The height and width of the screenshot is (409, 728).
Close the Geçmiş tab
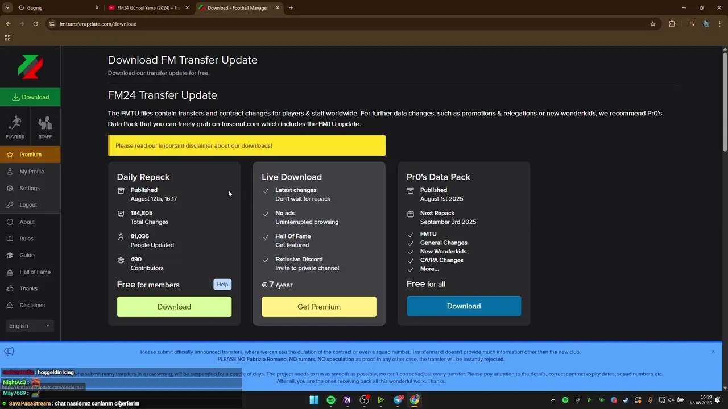click(97, 8)
